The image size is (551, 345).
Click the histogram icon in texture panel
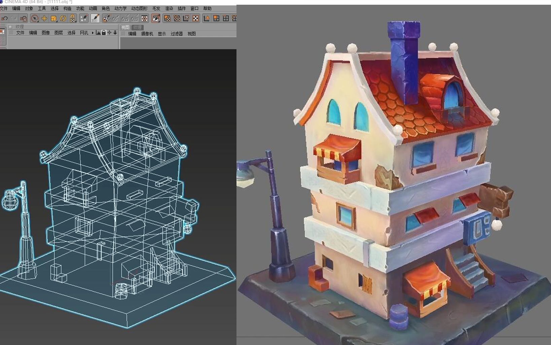point(98,33)
